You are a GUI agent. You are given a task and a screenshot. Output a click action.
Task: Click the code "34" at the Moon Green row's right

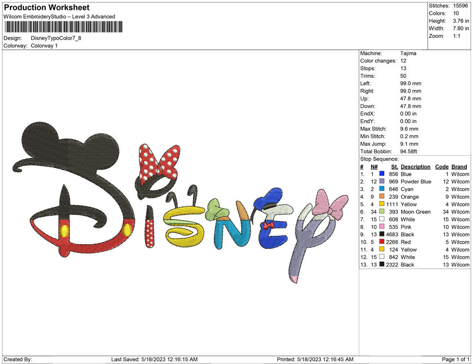click(446, 212)
